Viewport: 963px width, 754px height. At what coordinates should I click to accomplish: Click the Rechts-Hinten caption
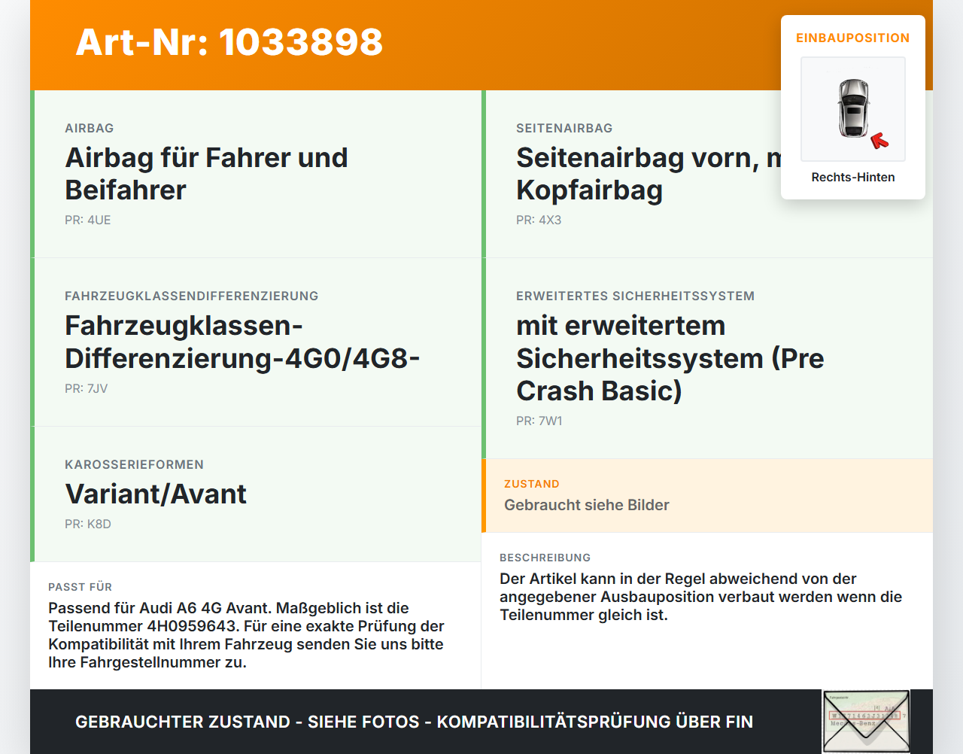(x=853, y=177)
